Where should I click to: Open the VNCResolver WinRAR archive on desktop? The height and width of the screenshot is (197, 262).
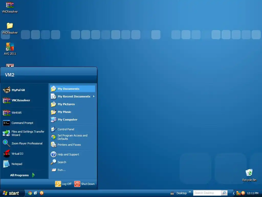[10, 7]
